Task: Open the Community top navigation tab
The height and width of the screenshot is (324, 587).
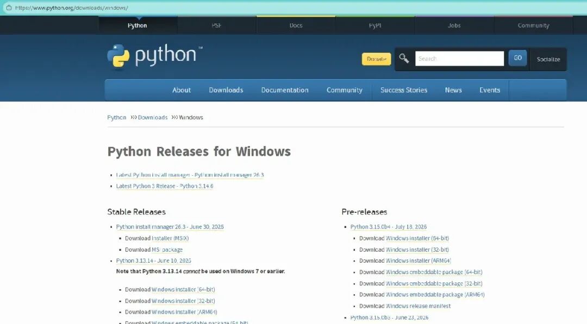Action: [534, 26]
